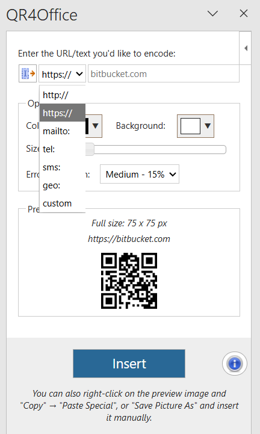Click the Size slider track
The image size is (260, 434).
point(155,150)
